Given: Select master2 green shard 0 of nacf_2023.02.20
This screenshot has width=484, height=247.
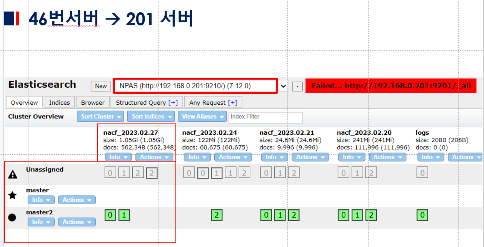Looking at the screenshot, I should [x=344, y=215].
